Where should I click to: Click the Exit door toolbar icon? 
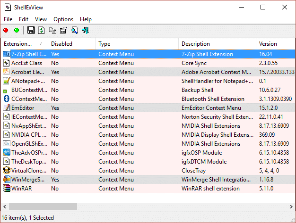click(86, 31)
